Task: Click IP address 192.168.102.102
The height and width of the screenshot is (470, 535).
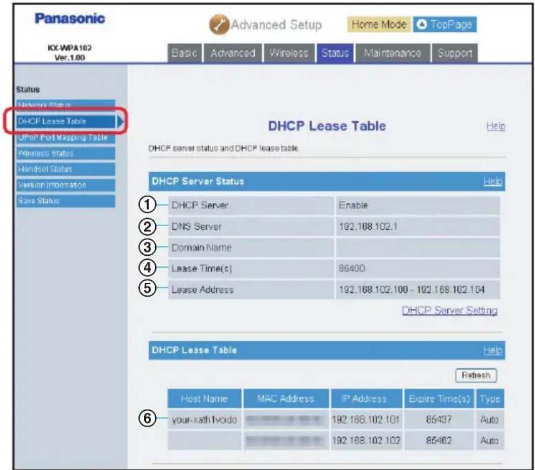Action: (366, 440)
